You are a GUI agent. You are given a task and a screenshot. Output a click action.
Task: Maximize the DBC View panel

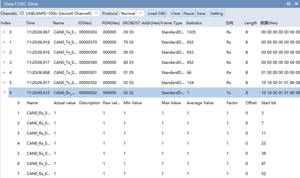pyautogui.click(x=288, y=4)
